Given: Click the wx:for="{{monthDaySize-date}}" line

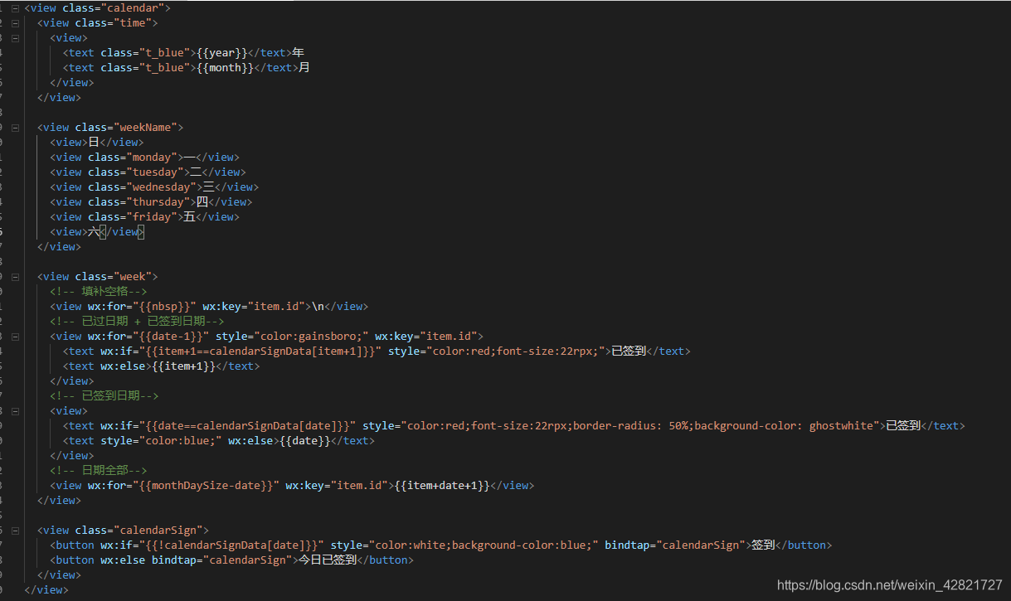Looking at the screenshot, I should (292, 486).
